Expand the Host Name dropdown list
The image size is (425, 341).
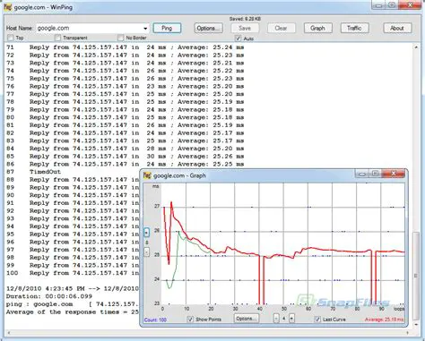145,29
